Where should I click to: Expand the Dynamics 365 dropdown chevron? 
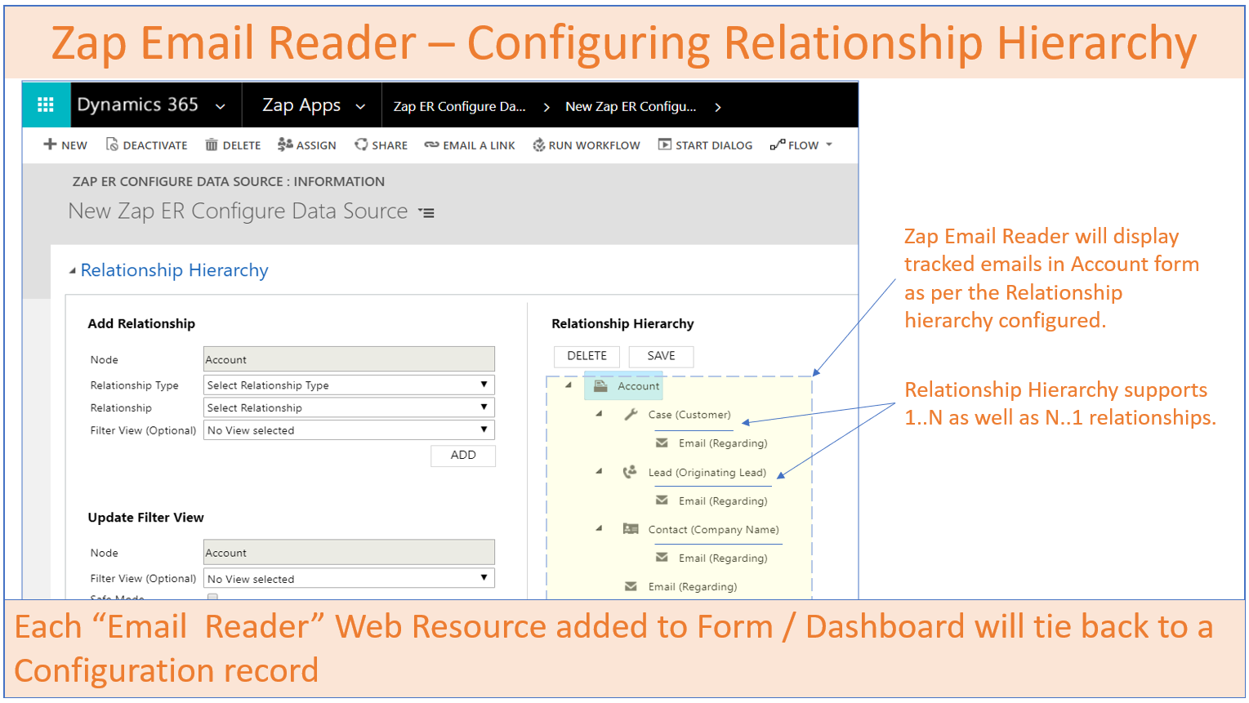221,106
